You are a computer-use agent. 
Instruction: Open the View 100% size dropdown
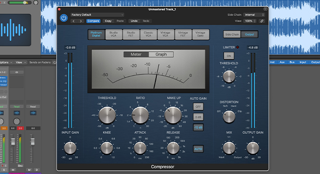pos(250,21)
